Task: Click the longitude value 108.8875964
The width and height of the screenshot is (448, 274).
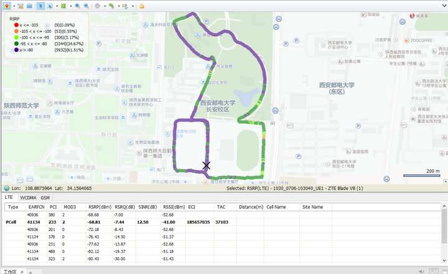Action: coord(39,188)
